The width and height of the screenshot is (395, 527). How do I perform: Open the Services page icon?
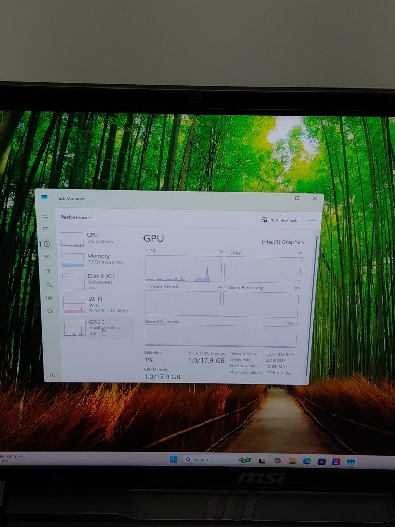(50, 311)
